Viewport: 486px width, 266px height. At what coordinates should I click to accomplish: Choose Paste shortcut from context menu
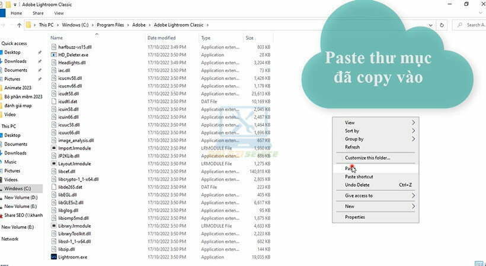[359, 177]
